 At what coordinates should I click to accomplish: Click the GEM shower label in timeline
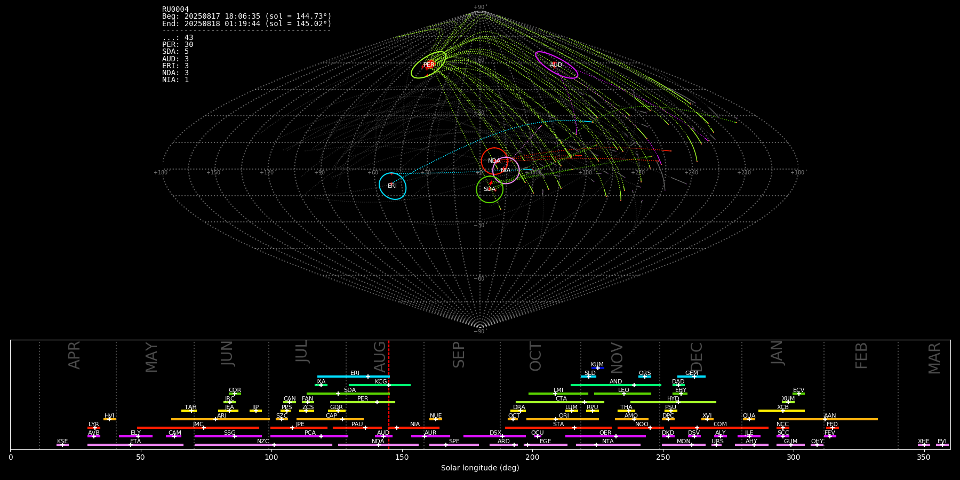coord(692,373)
